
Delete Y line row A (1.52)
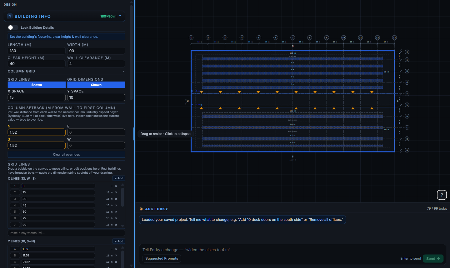116,249
